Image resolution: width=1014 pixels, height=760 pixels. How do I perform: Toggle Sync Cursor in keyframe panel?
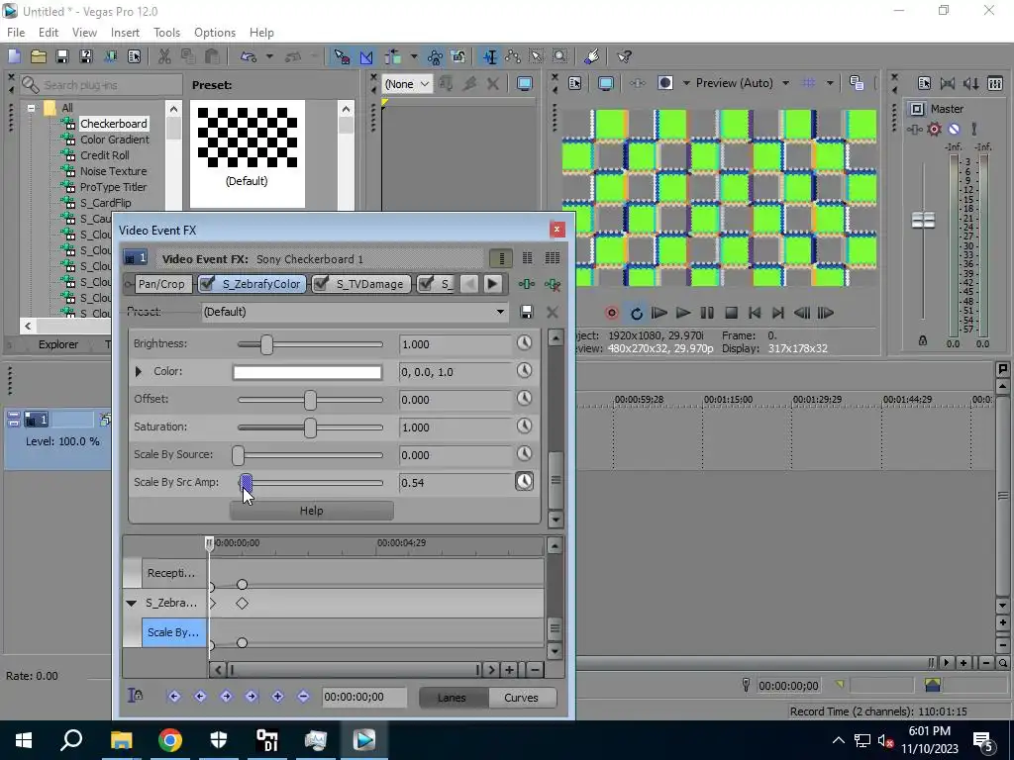click(135, 696)
